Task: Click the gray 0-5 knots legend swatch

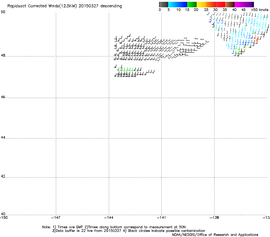Action: click(163, 4)
